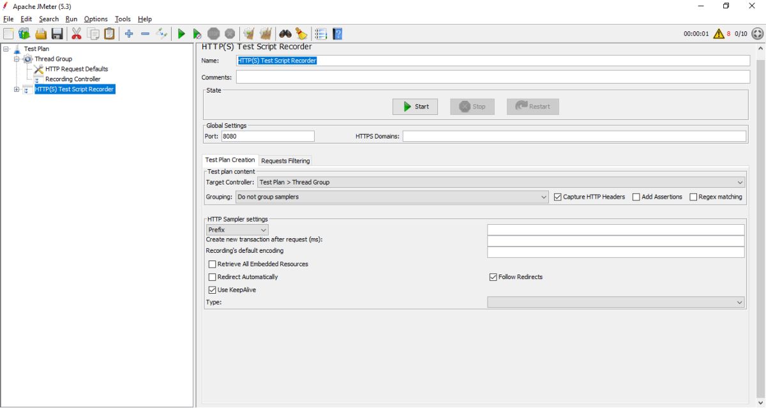Click the HTTPS Domains input field
This screenshot has height=408, width=766.
(574, 136)
